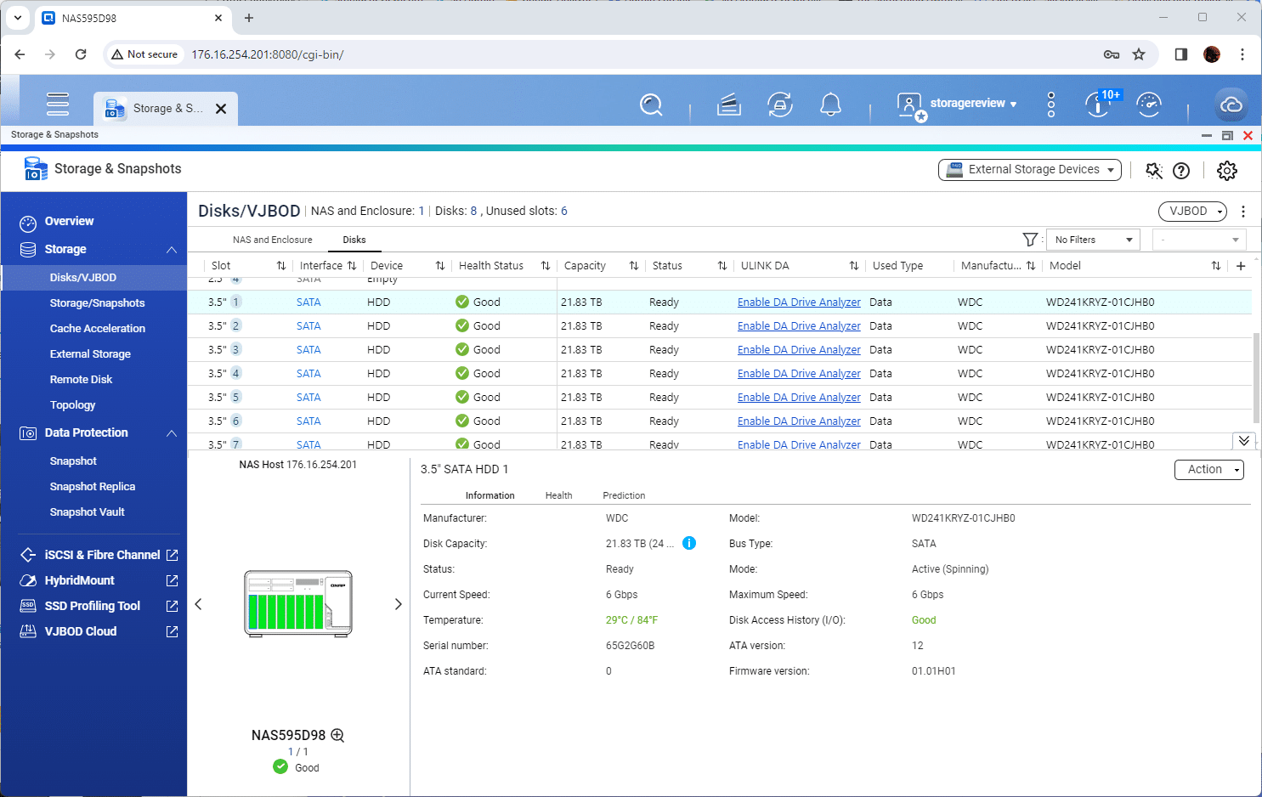
Task: Click the filter funnel icon
Action: (1030, 240)
